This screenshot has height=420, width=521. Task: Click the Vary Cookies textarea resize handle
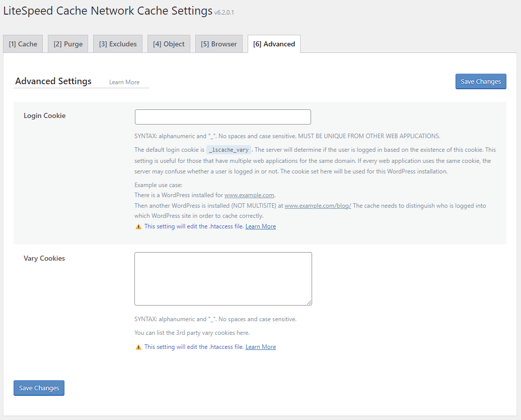pos(309,303)
